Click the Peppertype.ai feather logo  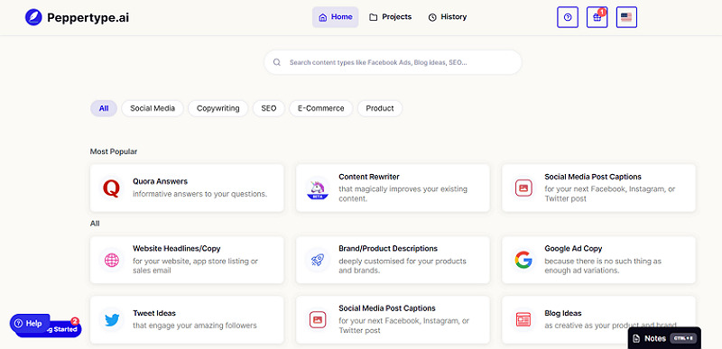point(33,17)
